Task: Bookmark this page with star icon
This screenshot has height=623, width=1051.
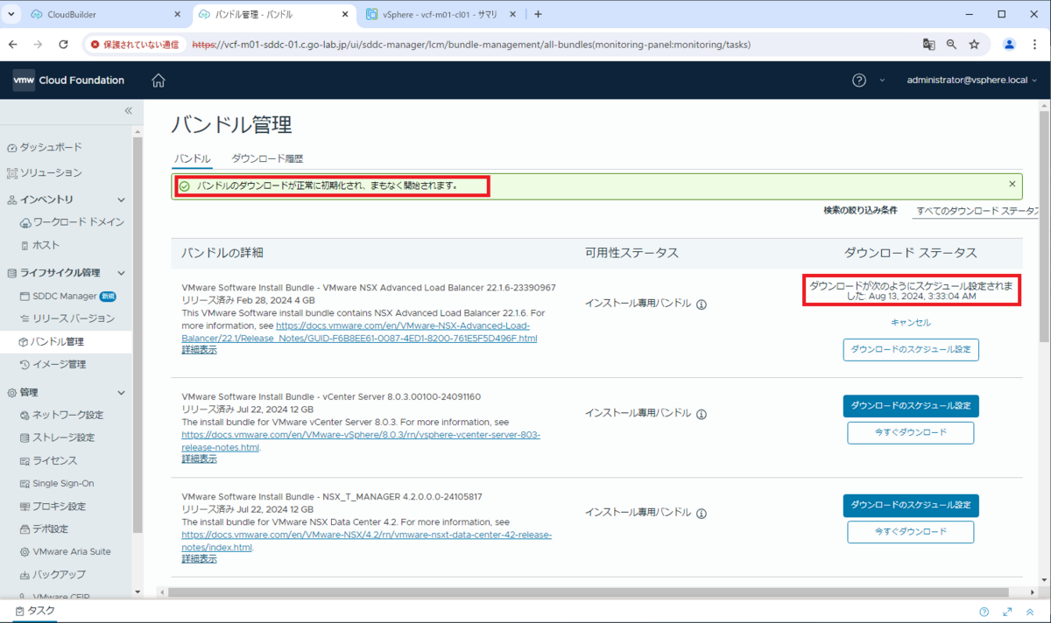Action: pos(974,44)
